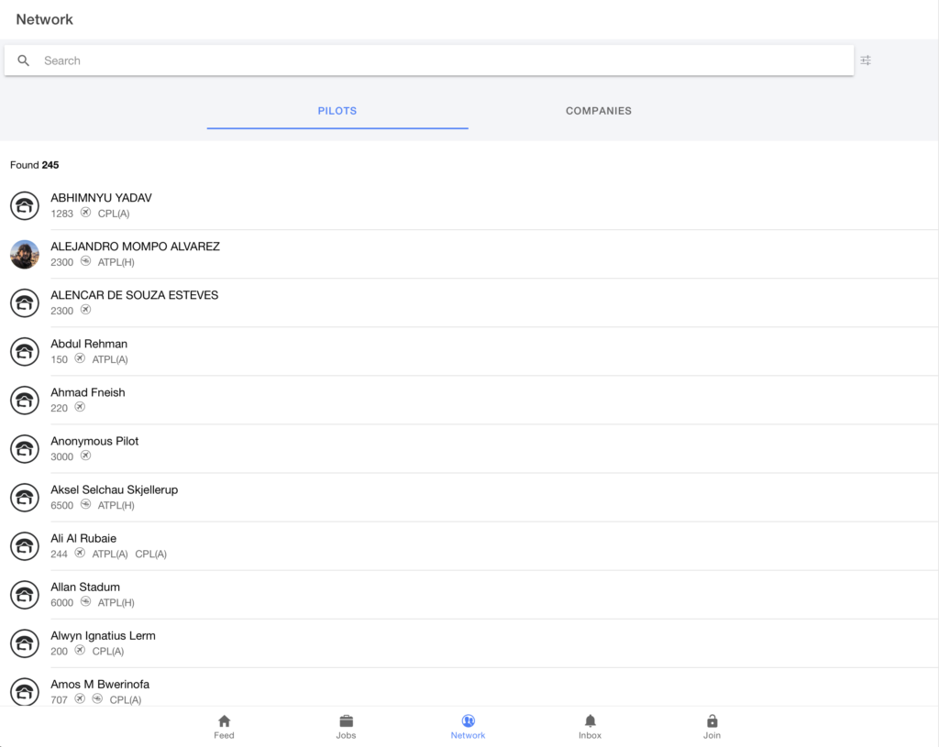
Task: Click ATPL(A) license under Abdul Rehman
Action: (110, 359)
